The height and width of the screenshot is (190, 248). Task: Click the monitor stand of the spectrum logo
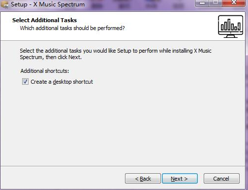coord(231,35)
